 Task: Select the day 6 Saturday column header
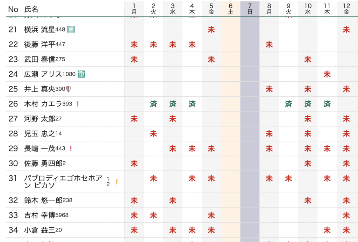[230, 9]
